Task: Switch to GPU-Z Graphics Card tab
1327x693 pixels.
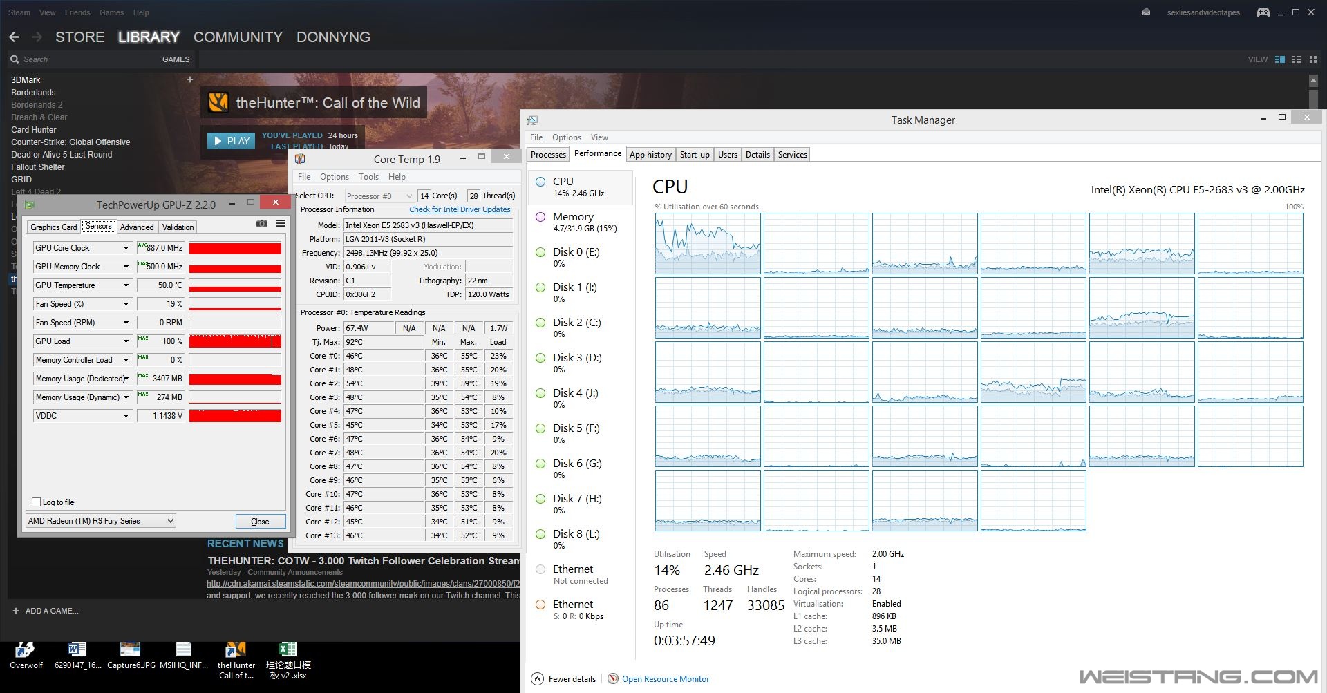Action: coord(54,227)
